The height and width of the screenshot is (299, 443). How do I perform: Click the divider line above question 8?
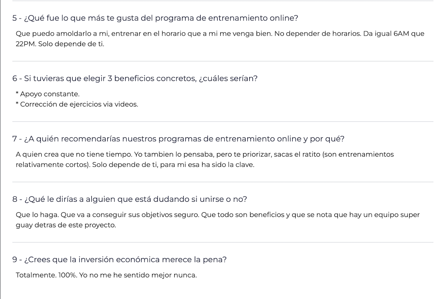point(222,182)
